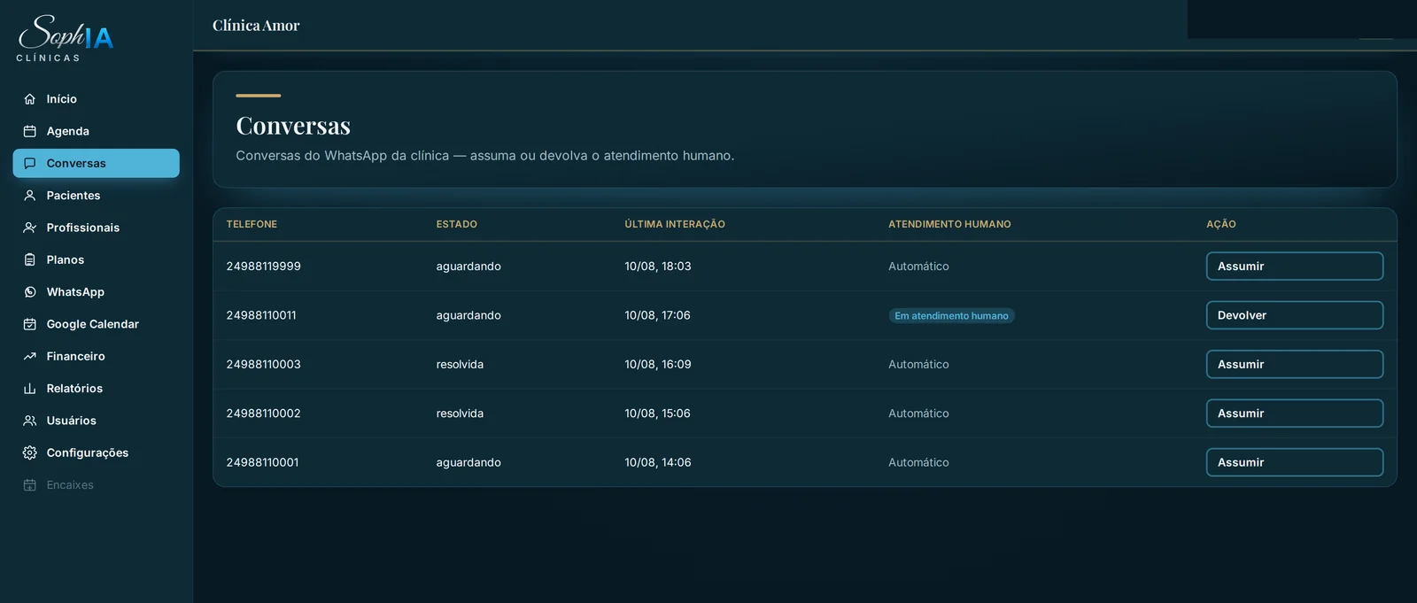Select the active Conversas menu label
The width and height of the screenshot is (1417, 603).
(x=76, y=163)
